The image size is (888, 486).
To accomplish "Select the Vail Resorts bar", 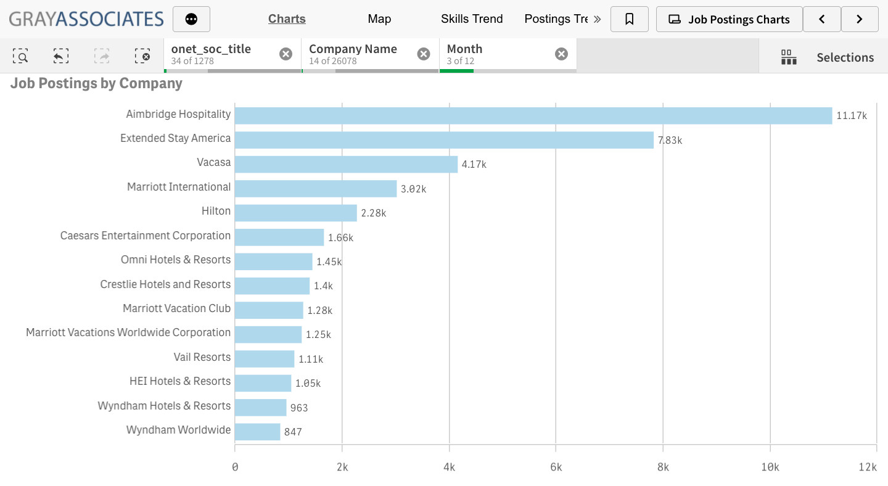I will 265,359.
